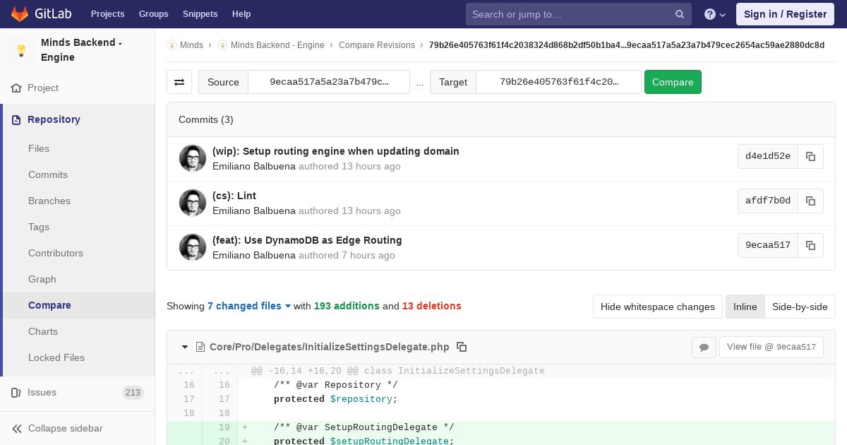This screenshot has width=847, height=445.
Task: Open Sign in / Register
Action: [x=785, y=14]
